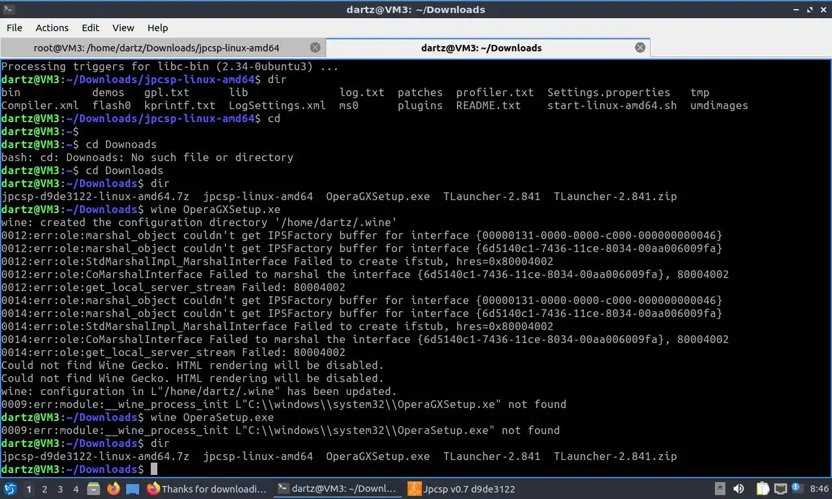Click the 'wine: created the configuration directory' line
This screenshot has width=832, height=499.
[199, 222]
